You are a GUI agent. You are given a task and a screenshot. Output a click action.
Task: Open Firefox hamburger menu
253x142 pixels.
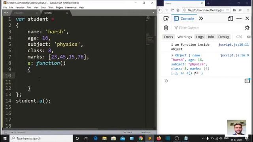(x=248, y=10)
